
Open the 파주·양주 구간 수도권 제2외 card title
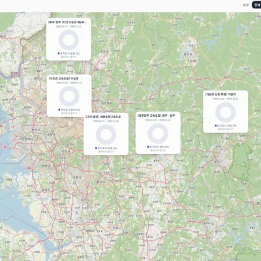pyautogui.click(x=67, y=22)
